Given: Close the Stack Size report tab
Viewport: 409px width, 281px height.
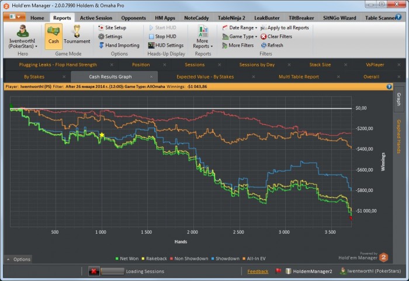Looking at the screenshot, I should pyautogui.click(x=346, y=64).
